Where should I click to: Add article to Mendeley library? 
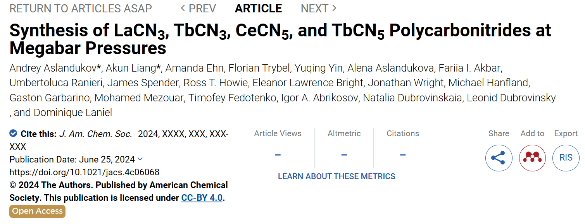(532, 158)
